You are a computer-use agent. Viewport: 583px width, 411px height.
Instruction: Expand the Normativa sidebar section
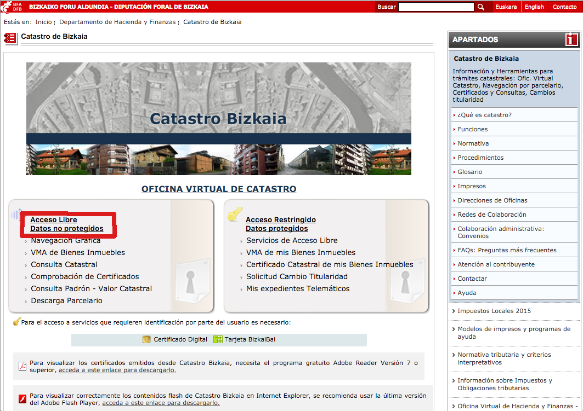[x=473, y=143]
